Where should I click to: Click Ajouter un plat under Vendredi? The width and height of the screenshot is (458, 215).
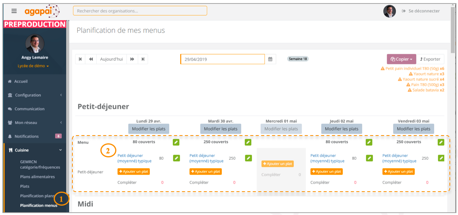[398, 171]
